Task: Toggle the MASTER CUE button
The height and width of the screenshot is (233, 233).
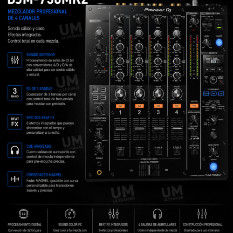Action: tap(194, 106)
